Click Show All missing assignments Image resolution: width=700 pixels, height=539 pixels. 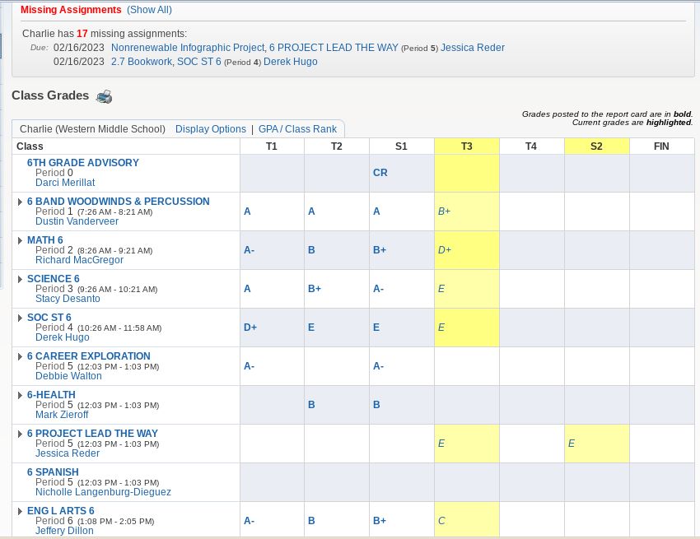(x=149, y=10)
